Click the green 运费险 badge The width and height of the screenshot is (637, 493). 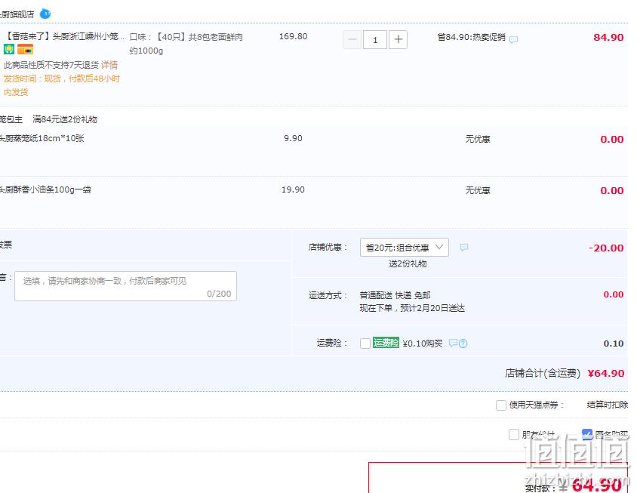[386, 343]
